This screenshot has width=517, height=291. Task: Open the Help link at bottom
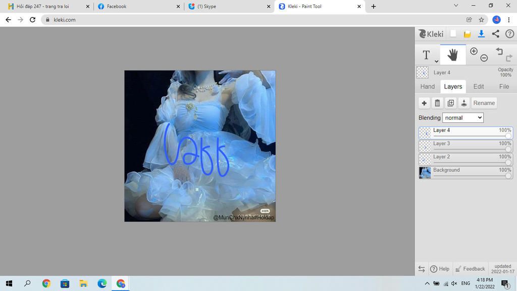click(x=440, y=269)
